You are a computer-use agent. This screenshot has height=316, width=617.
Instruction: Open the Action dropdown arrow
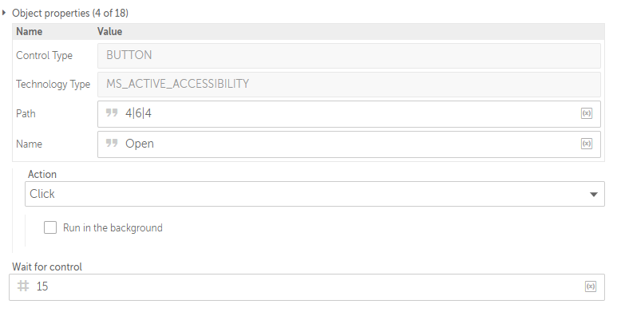click(594, 194)
